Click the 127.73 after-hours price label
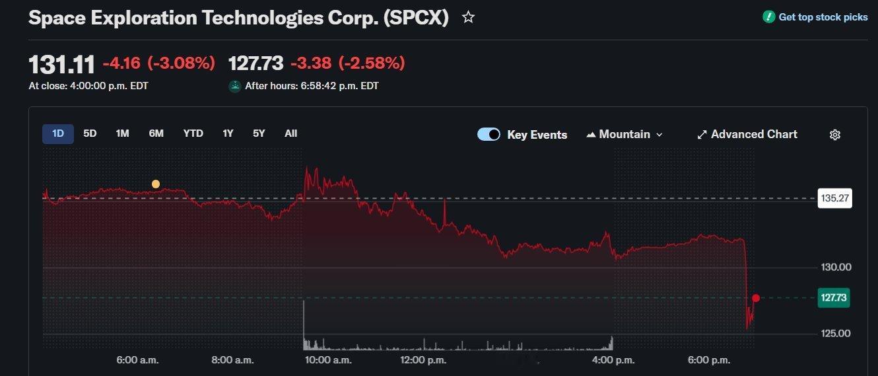This screenshot has height=376, width=878. tap(833, 298)
